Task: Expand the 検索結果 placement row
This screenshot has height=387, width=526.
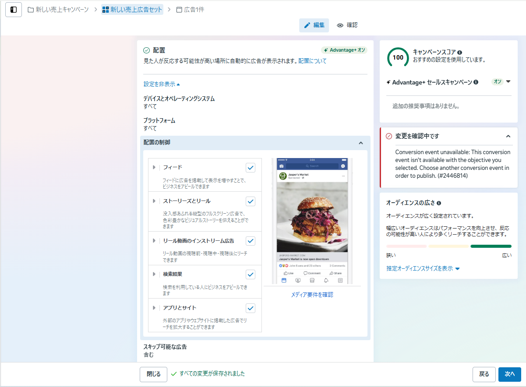Action: point(154,274)
